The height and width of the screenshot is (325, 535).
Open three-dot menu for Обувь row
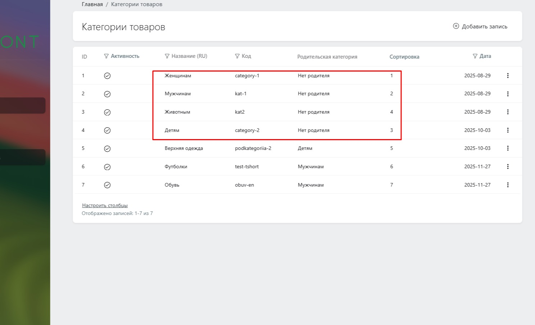pos(508,185)
